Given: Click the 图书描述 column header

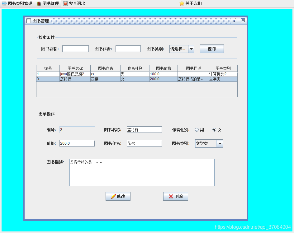Looking at the screenshot, I should [x=193, y=68].
